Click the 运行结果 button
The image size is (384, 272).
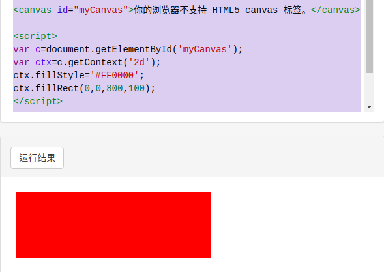[x=37, y=158]
